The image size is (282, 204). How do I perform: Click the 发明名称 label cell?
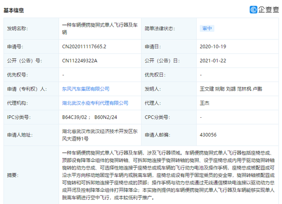click(x=31, y=29)
